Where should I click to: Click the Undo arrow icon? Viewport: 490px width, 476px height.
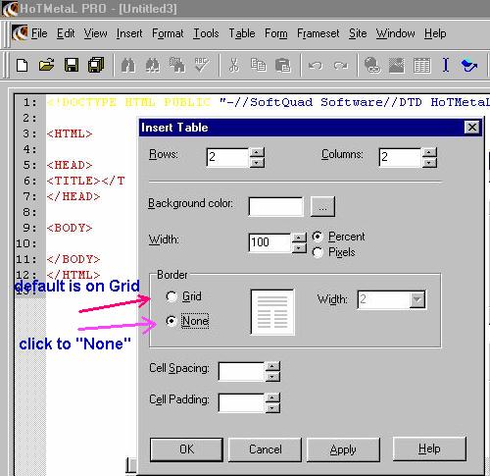[316, 66]
